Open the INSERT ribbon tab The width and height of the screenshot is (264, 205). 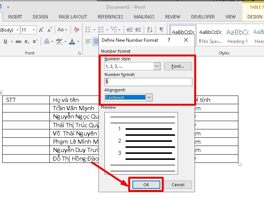pyautogui.click(x=15, y=17)
